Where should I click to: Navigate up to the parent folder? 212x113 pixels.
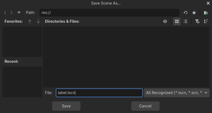pyautogui.click(x=19, y=13)
